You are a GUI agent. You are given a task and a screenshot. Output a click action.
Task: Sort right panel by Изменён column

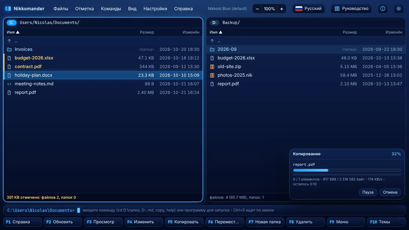(x=394, y=32)
